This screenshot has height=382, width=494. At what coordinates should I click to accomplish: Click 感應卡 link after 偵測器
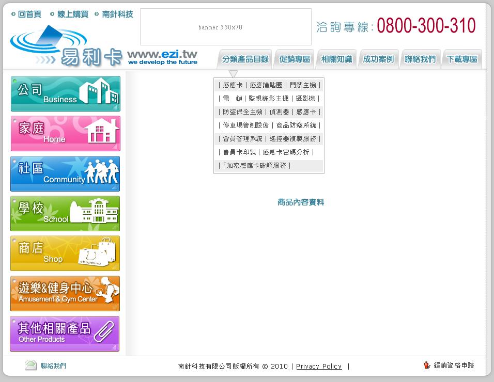(x=306, y=112)
